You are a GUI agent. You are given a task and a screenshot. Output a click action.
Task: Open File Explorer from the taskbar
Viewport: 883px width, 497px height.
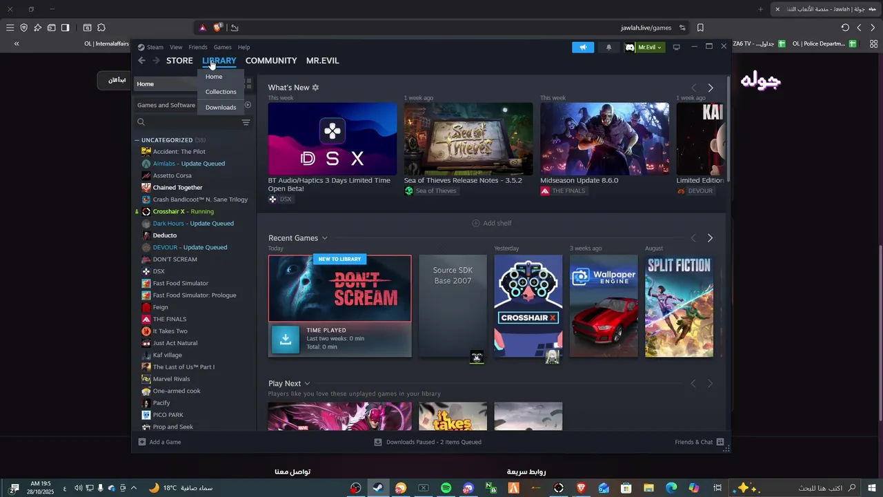coord(648,488)
